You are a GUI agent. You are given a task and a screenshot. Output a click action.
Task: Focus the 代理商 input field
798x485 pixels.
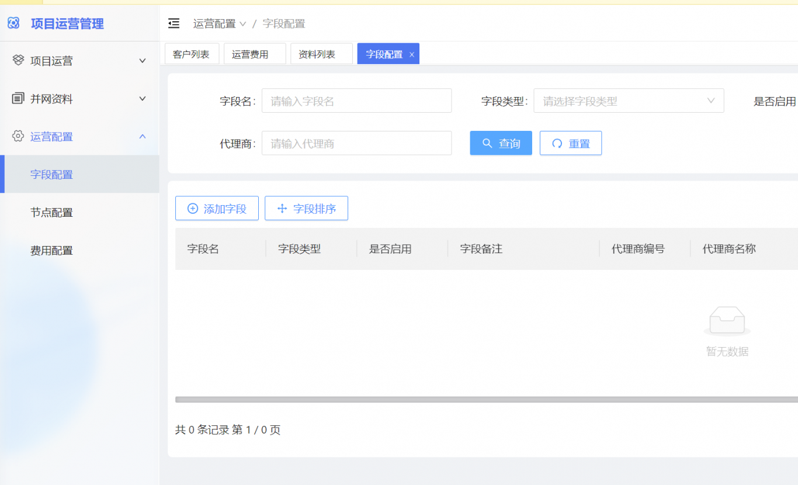357,143
